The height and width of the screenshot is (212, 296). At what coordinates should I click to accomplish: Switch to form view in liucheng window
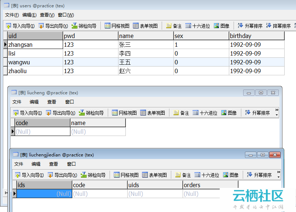click(153, 113)
